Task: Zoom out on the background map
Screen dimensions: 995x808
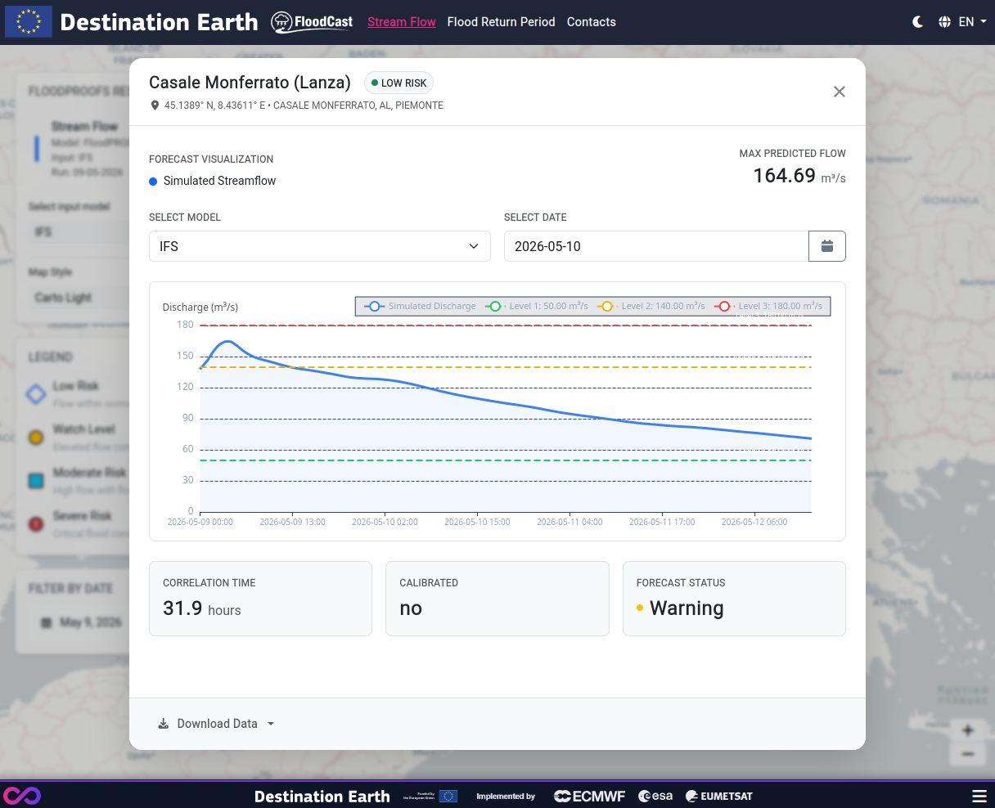Action: (x=968, y=754)
